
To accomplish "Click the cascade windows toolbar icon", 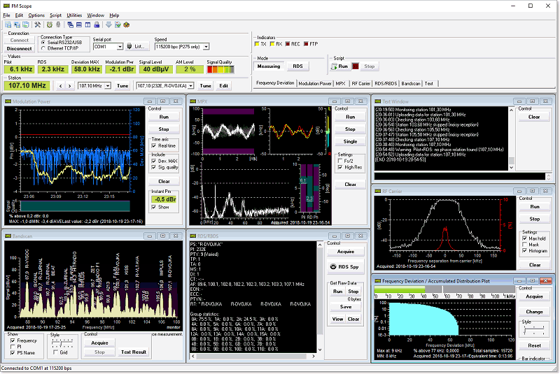I will coord(70,25).
